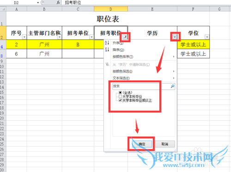Open the 招考职位 active filter button
231x172 pixels.
(125, 37)
